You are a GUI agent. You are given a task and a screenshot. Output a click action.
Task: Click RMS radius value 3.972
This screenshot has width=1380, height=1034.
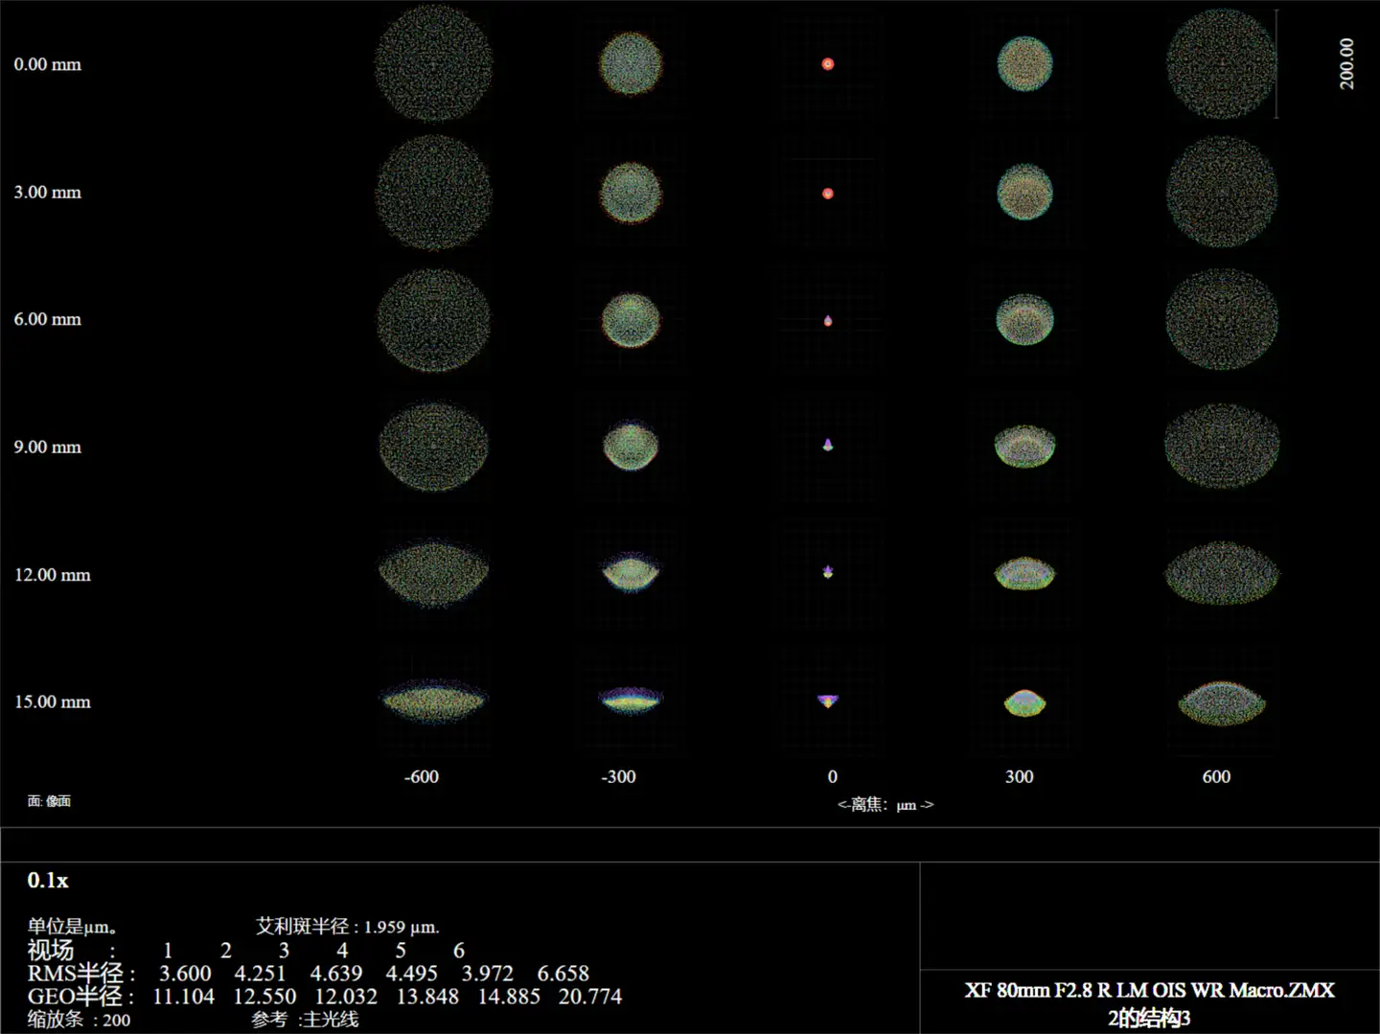click(488, 973)
